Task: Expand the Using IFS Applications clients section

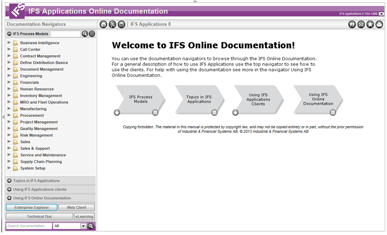Action: [9, 189]
